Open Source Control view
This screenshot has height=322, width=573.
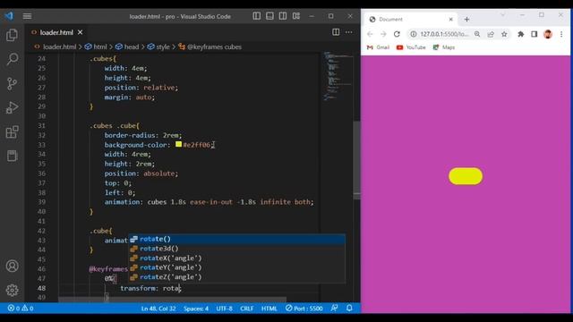coord(12,83)
